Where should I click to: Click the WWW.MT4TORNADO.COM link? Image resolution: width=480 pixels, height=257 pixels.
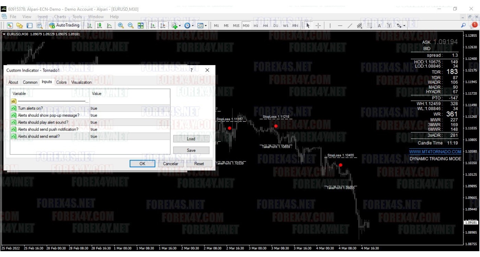tap(435, 151)
